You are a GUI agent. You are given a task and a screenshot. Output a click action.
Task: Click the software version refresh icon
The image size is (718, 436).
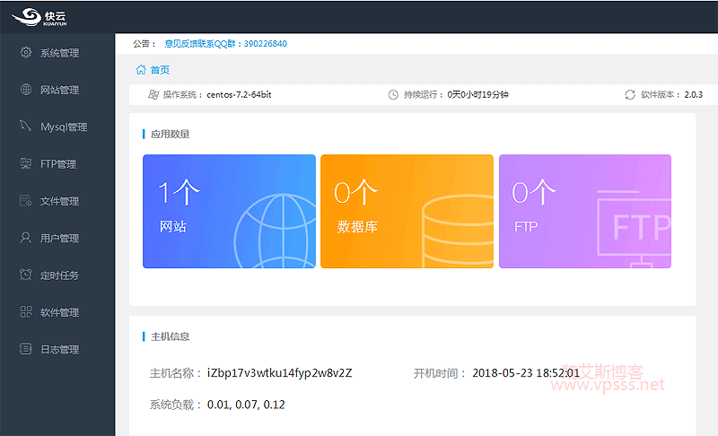(x=630, y=94)
